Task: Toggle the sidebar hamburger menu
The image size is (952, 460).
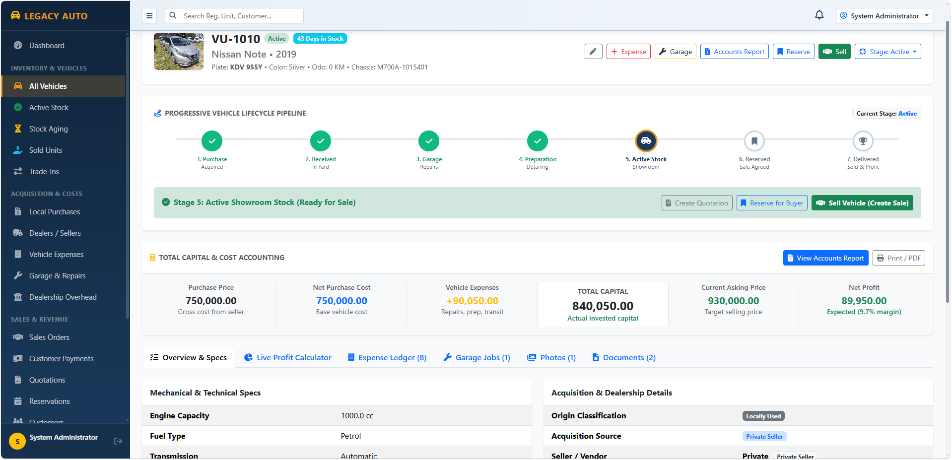Action: click(x=149, y=16)
